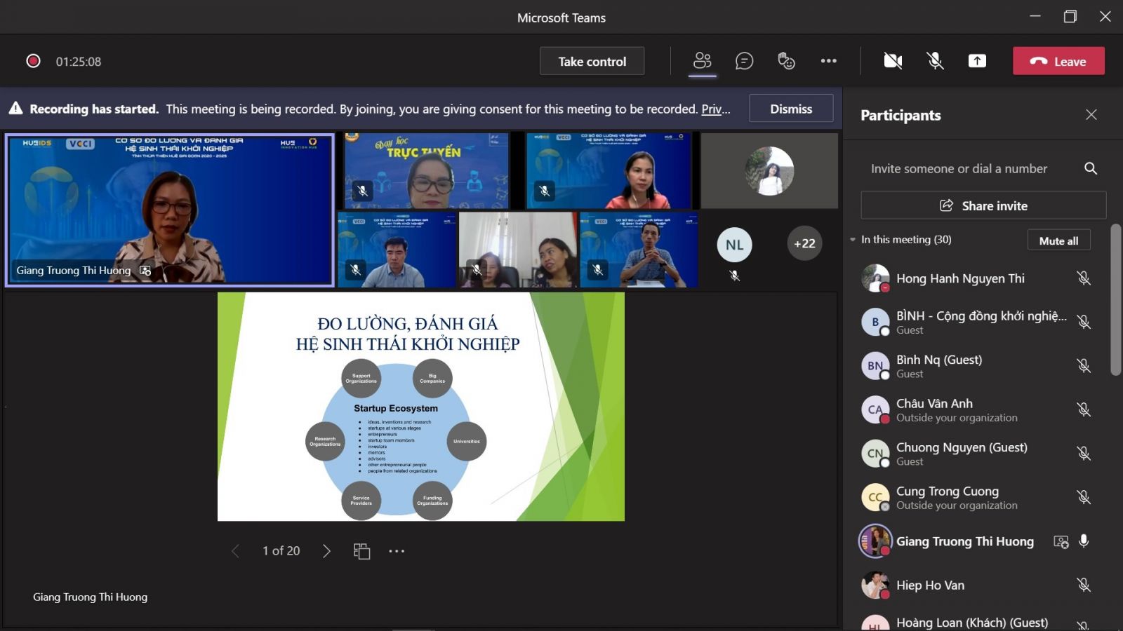Open the conversation chat icon
The width and height of the screenshot is (1123, 631).
[744, 61]
